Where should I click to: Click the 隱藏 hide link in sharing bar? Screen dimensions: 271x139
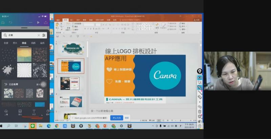point(127,118)
